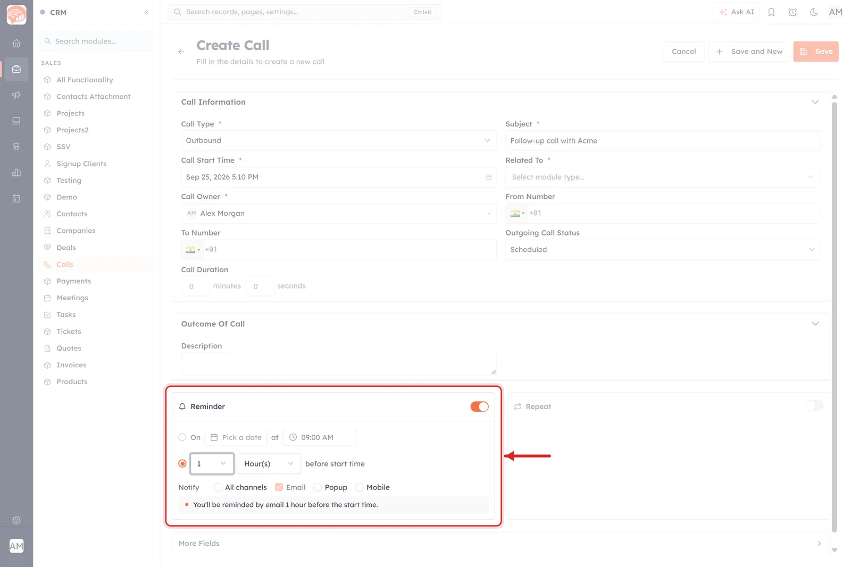This screenshot has width=851, height=567.
Task: Open the alarm clock reminders icon
Action: 792,12
